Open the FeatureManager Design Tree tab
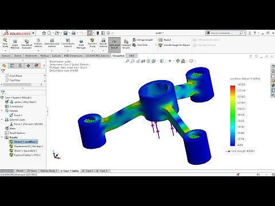This screenshot has width=275, height=206. (x=4, y=66)
